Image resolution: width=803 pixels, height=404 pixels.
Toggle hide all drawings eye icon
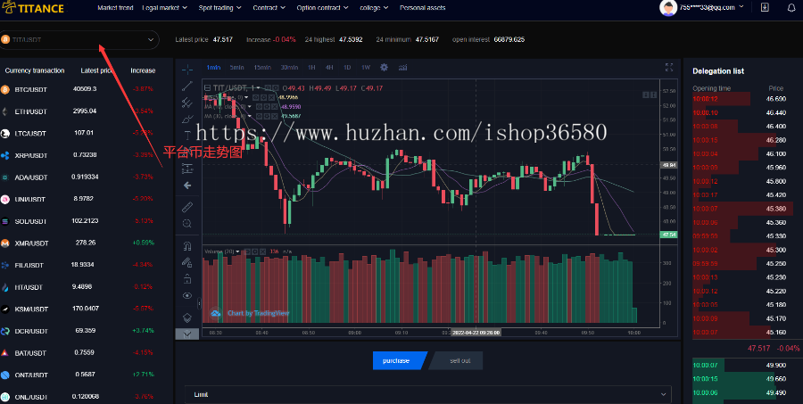(187, 295)
